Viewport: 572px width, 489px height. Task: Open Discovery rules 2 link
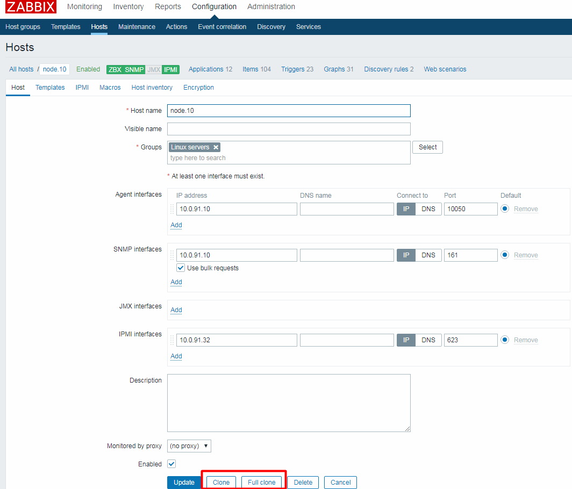point(389,69)
